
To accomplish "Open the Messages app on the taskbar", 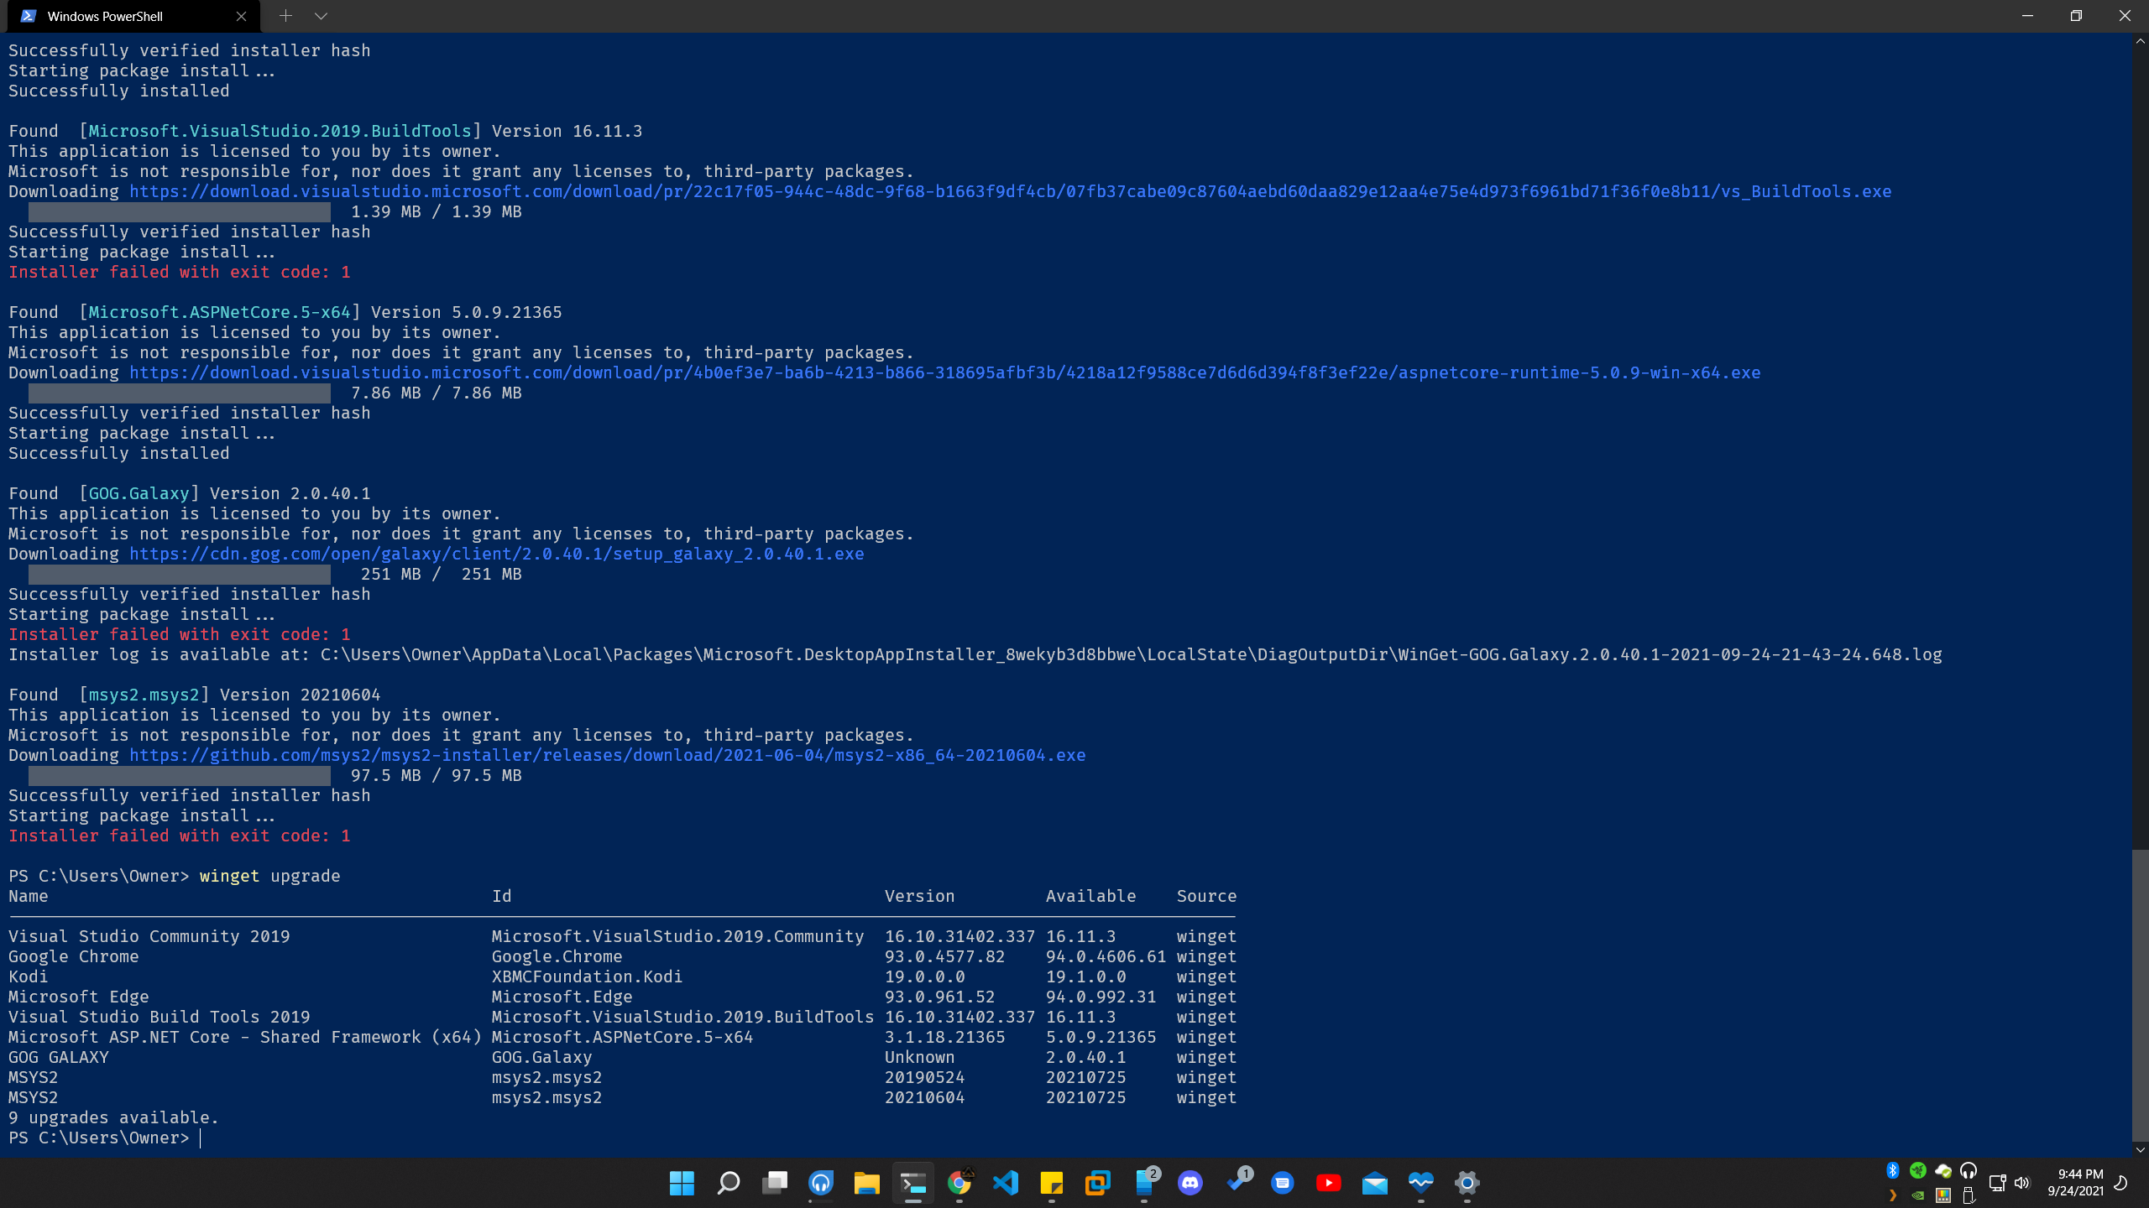I will (1283, 1183).
